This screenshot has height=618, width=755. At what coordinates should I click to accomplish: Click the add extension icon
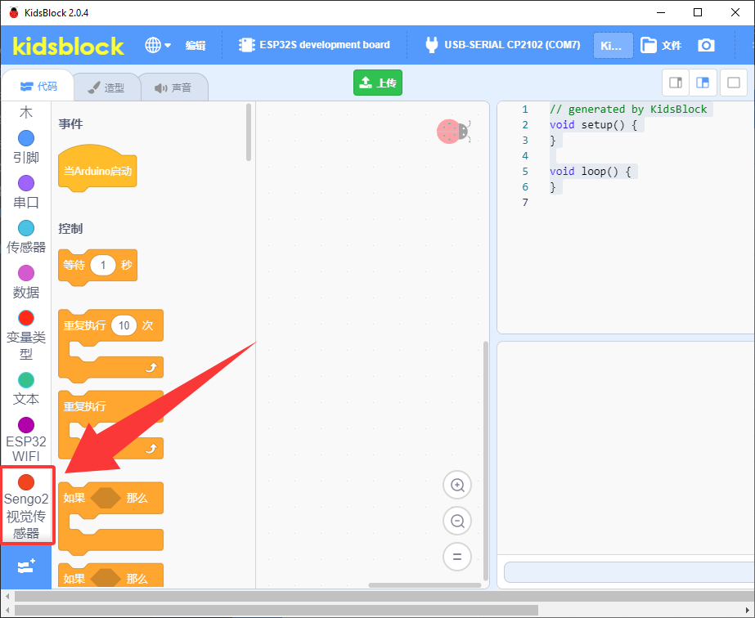[x=26, y=566]
